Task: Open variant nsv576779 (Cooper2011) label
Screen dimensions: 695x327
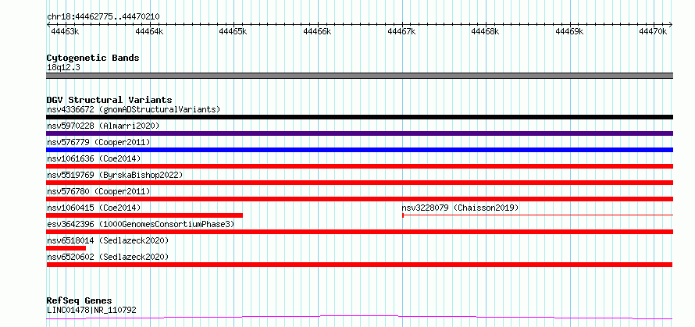Action: point(98,142)
